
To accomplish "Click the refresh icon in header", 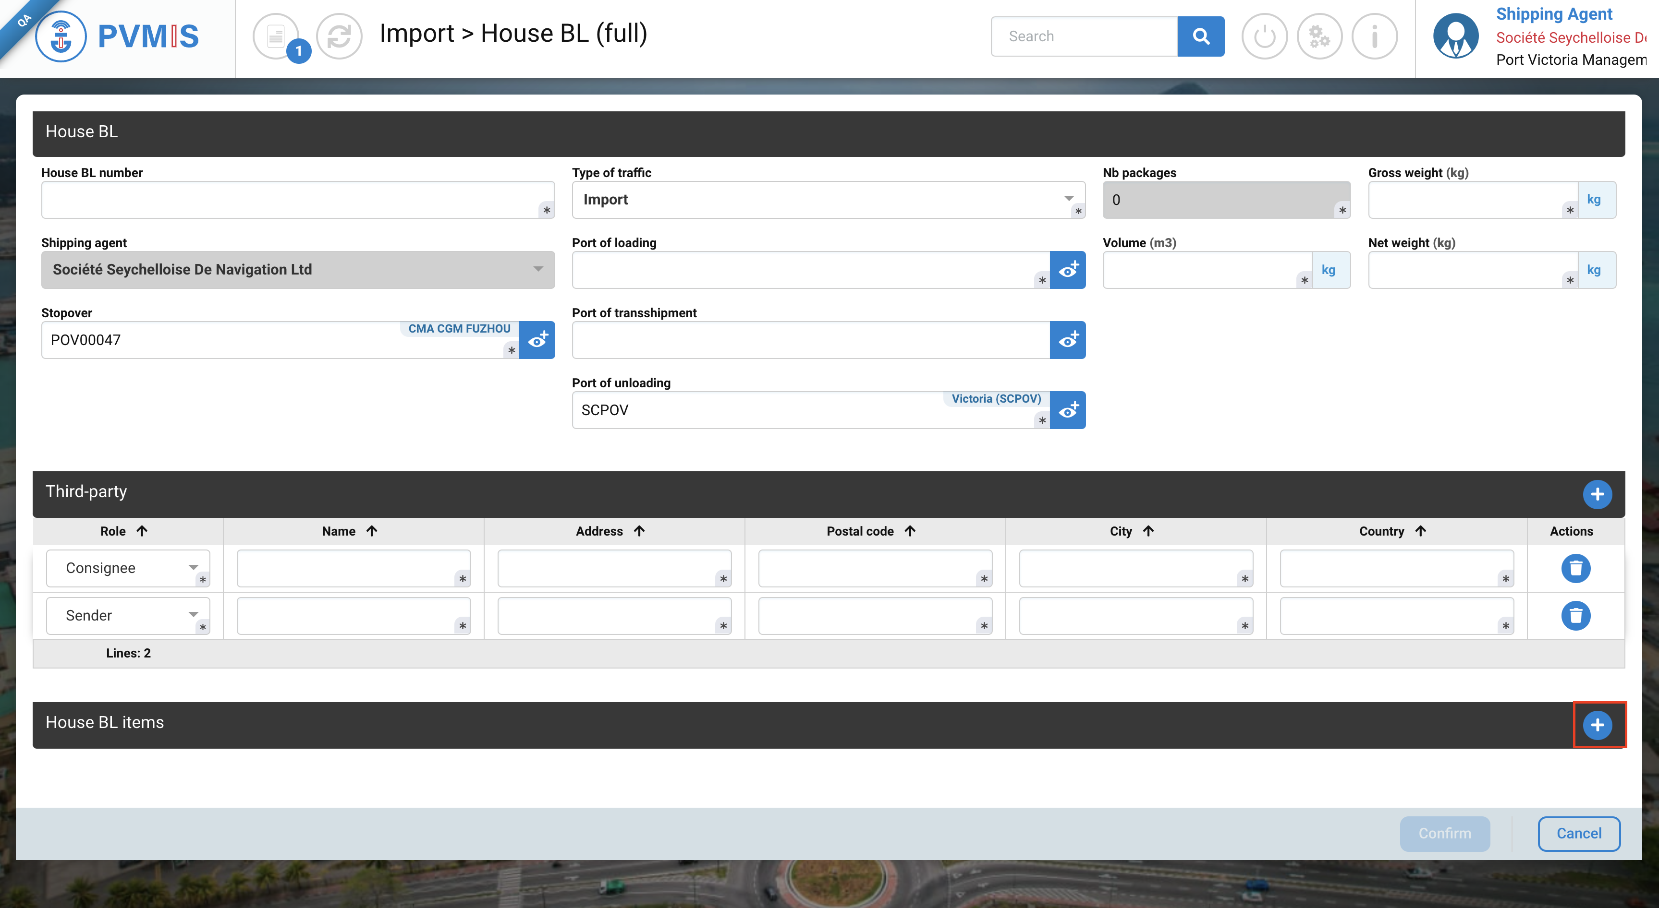I will tap(340, 36).
